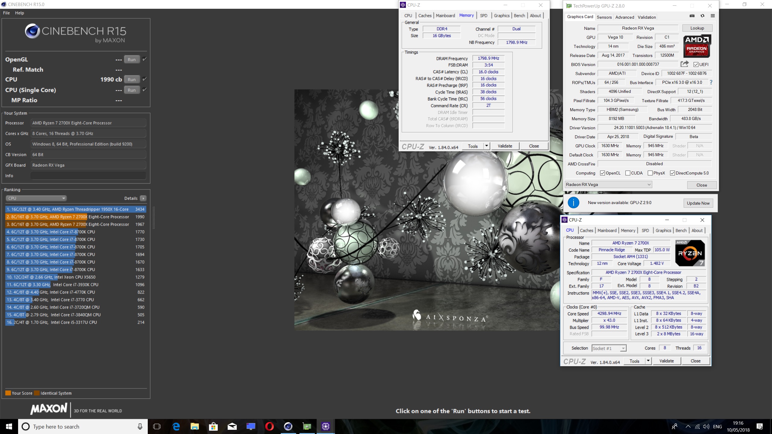Toggle CPU Single Core test checkmark
The width and height of the screenshot is (772, 434).
(x=145, y=90)
